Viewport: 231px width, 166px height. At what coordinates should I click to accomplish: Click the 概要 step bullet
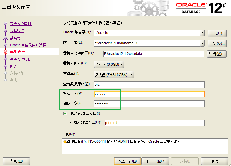tap(5, 66)
